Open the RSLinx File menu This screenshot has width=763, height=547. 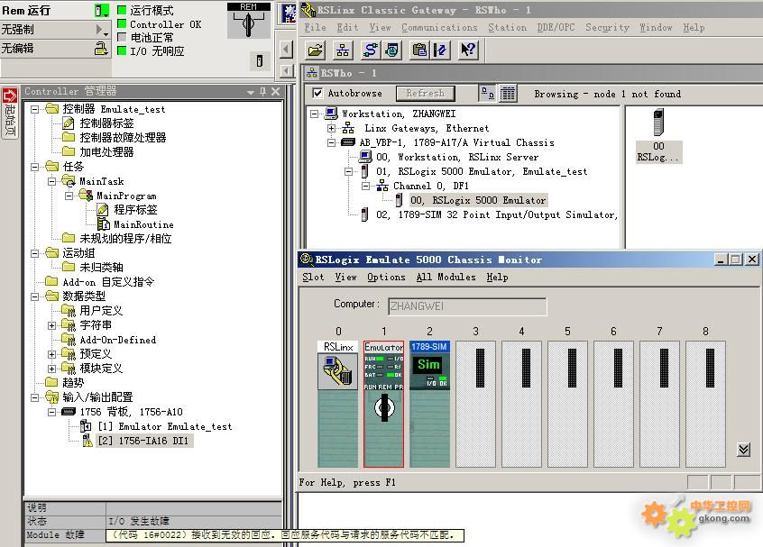[x=316, y=28]
